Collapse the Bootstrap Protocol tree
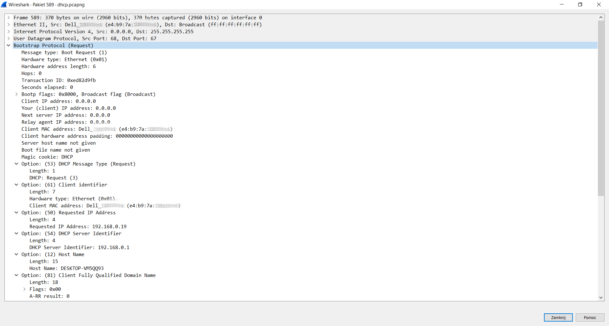 point(9,46)
